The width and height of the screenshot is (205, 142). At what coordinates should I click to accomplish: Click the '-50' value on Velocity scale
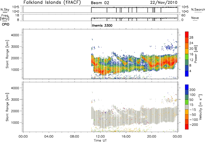click(x=193, y=115)
